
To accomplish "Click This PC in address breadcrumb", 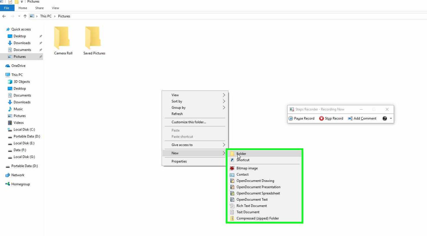I will click(46, 16).
